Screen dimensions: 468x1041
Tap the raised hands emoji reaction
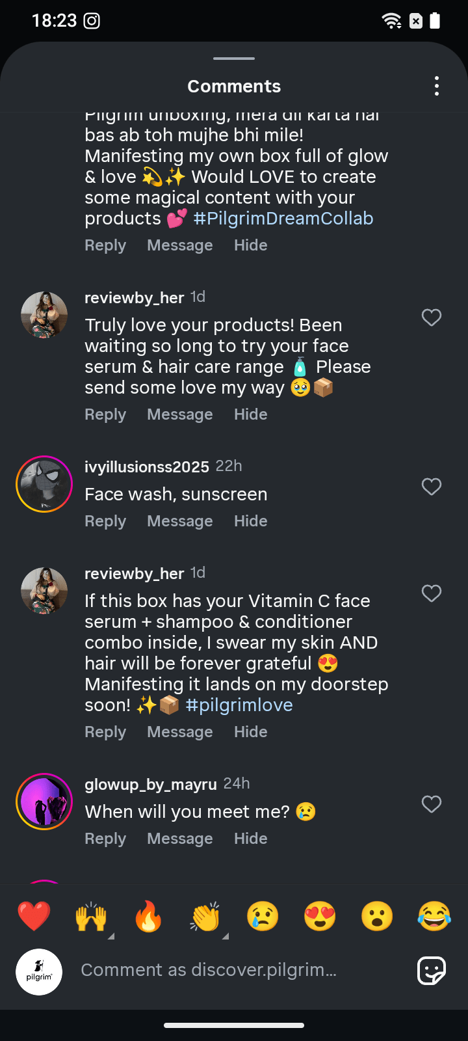point(91,916)
